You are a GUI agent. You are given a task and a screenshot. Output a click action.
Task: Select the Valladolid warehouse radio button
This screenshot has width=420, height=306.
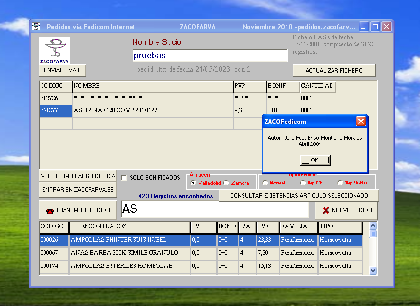tap(193, 183)
